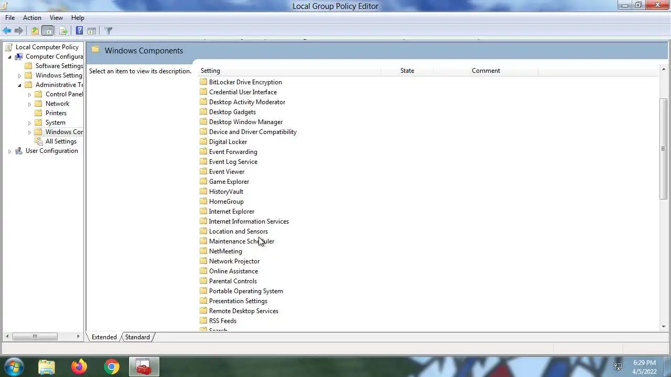The height and width of the screenshot is (377, 671).
Task: Select Internet Information Services
Action: point(249,221)
